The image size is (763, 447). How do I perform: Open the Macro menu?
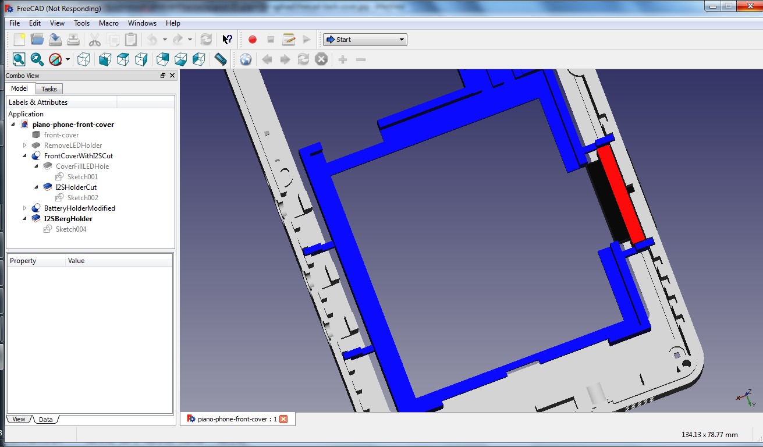pos(108,23)
